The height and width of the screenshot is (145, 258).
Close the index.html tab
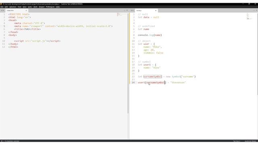tap(26, 10)
